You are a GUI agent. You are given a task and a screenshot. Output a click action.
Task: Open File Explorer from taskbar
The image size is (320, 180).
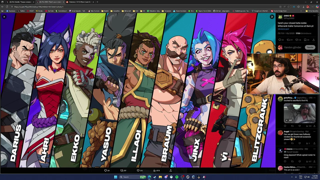[160, 177]
